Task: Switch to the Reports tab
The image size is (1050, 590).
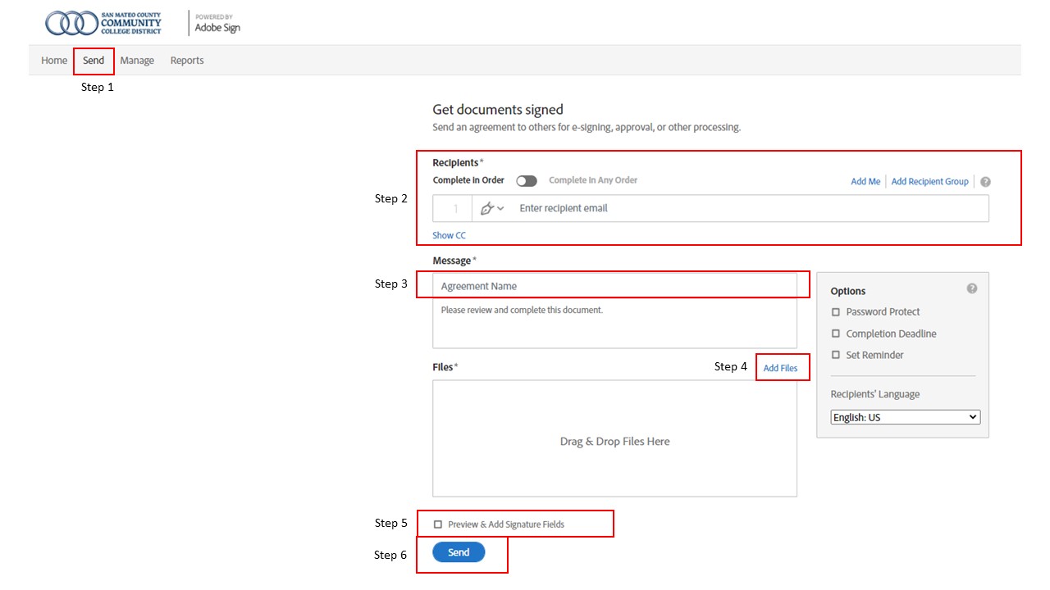Action: (x=187, y=61)
